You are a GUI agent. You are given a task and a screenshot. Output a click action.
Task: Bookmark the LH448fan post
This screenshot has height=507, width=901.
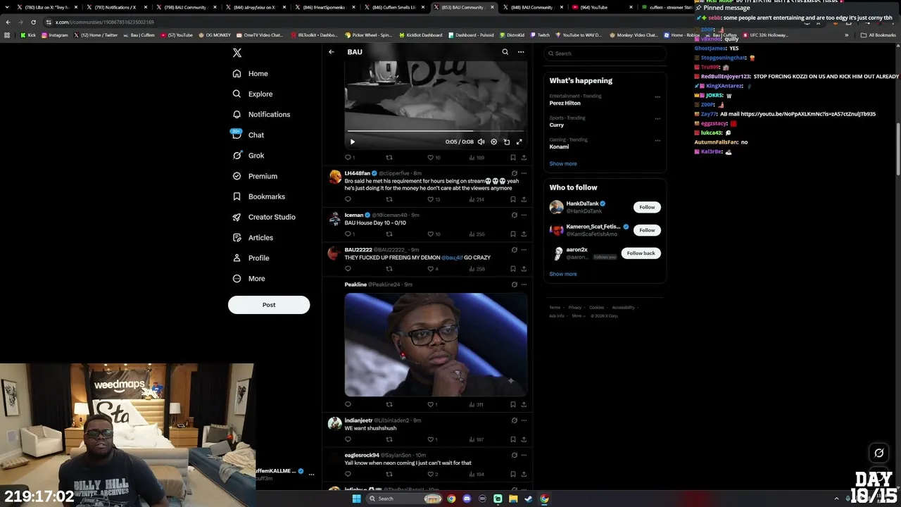[x=512, y=199]
